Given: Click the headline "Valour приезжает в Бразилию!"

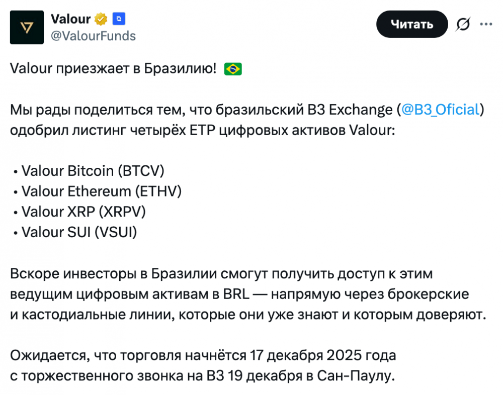Looking at the screenshot, I should (113, 69).
